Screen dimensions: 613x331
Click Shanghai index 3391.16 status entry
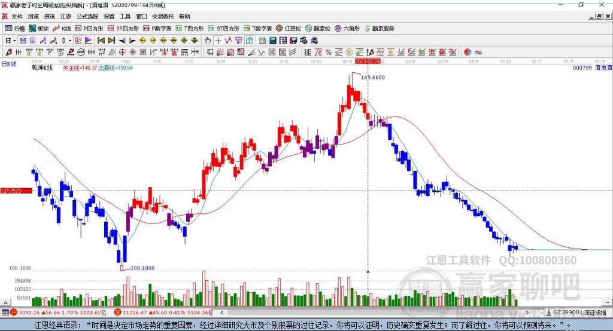58,312
